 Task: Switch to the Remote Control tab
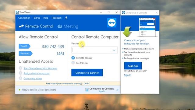pos(36,26)
